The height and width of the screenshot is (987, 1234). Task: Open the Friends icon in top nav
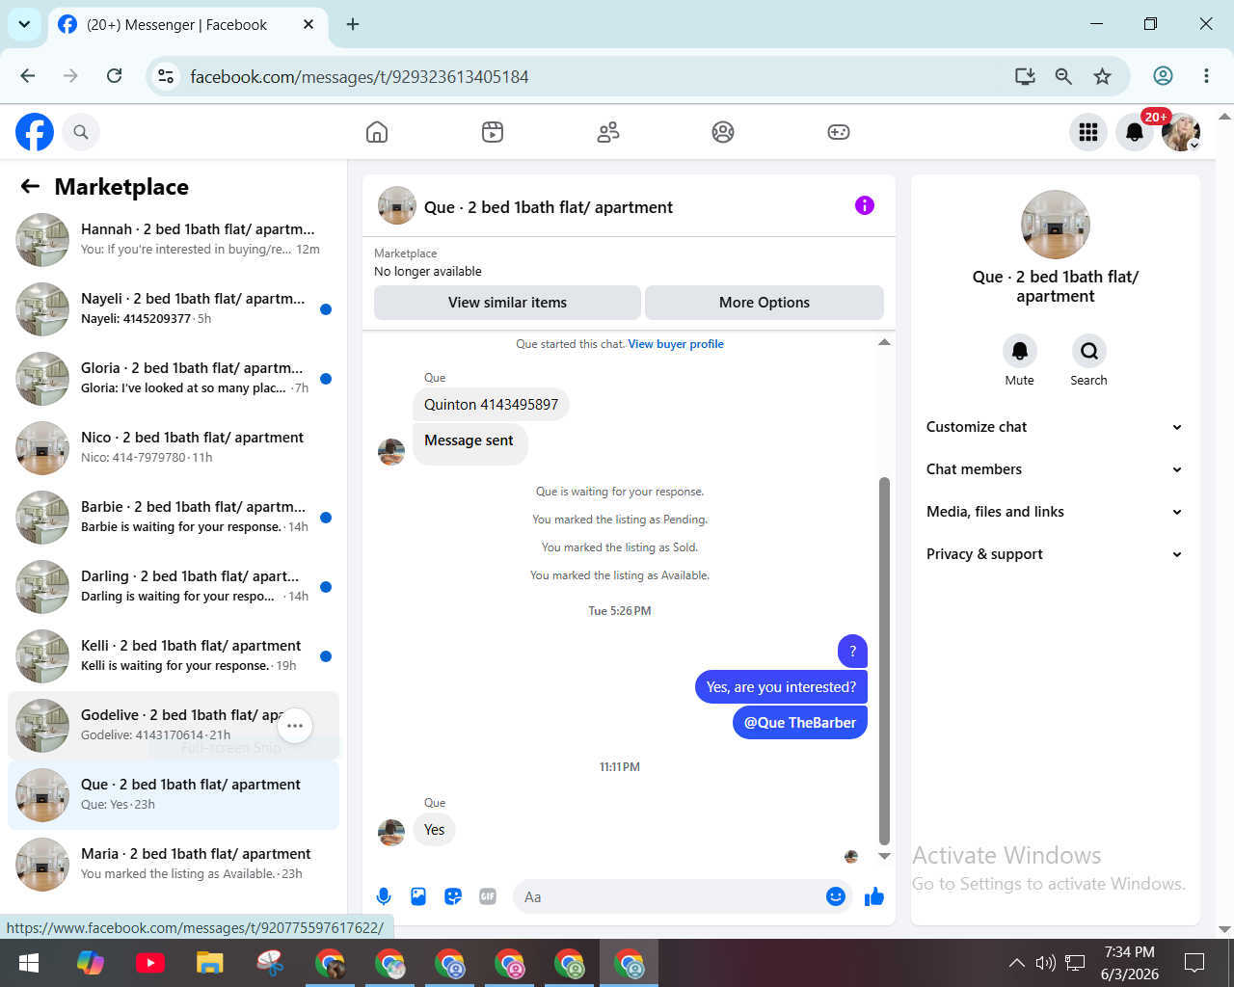coord(608,132)
